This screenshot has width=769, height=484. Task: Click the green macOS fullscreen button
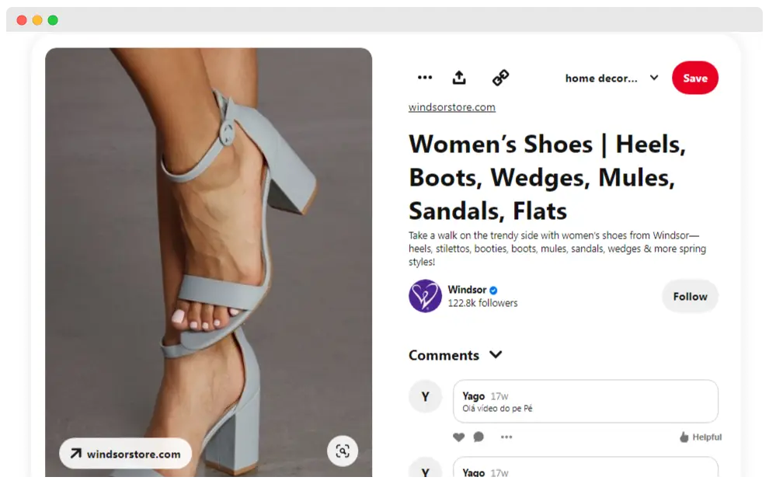(x=53, y=20)
